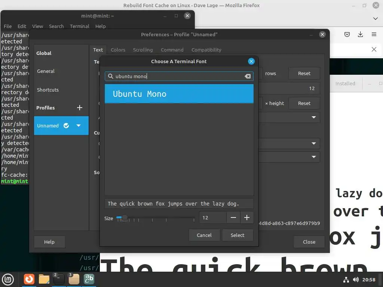
Task: Click the font Size slider handle
Action: [124, 217]
